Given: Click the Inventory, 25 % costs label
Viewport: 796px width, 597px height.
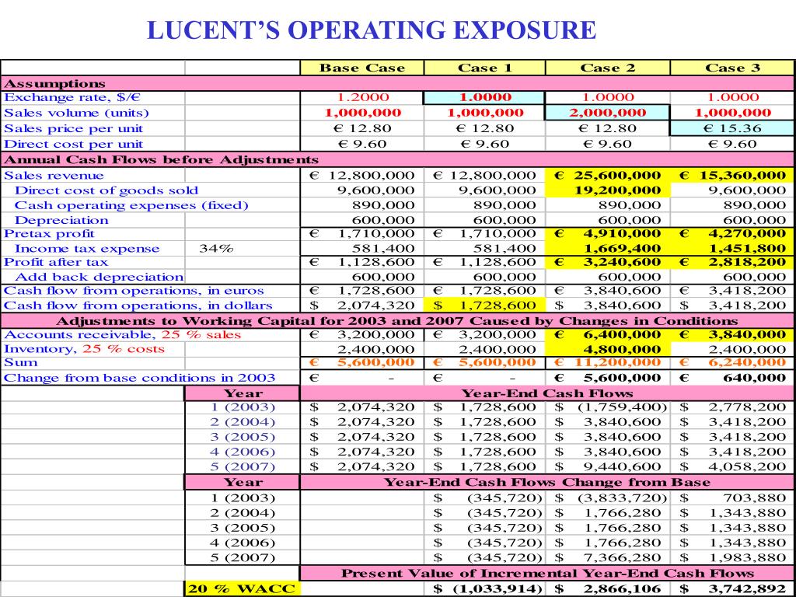Looking at the screenshot, I should (x=84, y=349).
